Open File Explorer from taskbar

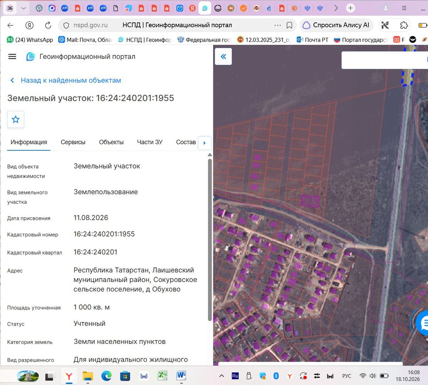tap(88, 376)
